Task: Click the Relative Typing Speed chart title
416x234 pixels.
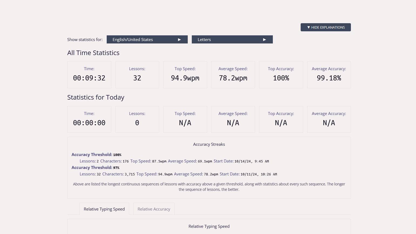Action: pyautogui.click(x=209, y=226)
